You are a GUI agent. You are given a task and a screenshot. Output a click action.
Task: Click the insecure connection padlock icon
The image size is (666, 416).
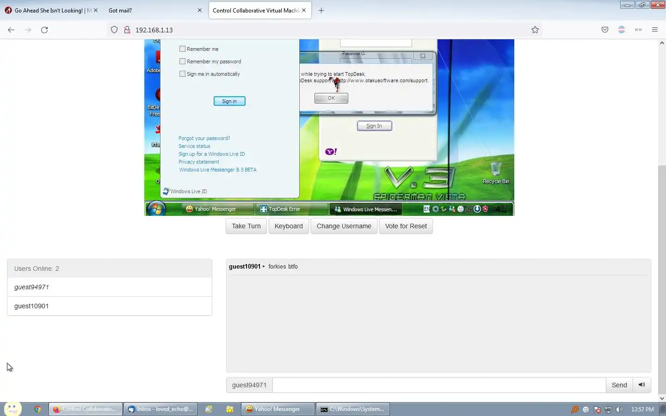(x=127, y=30)
